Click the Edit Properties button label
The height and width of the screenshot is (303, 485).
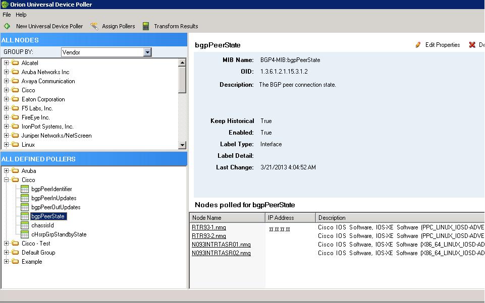click(x=443, y=45)
